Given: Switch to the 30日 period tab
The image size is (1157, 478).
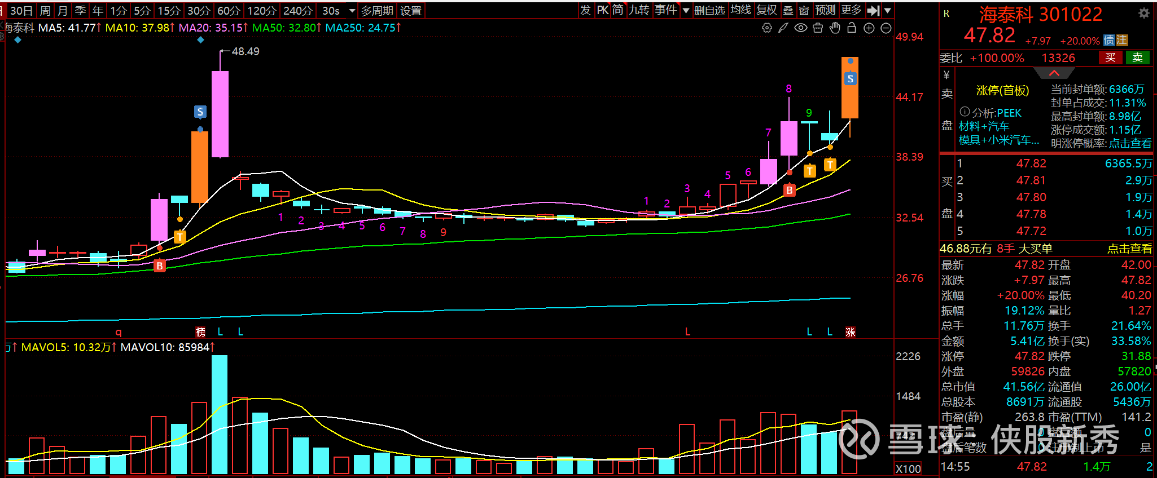Looking at the screenshot, I should (x=21, y=11).
